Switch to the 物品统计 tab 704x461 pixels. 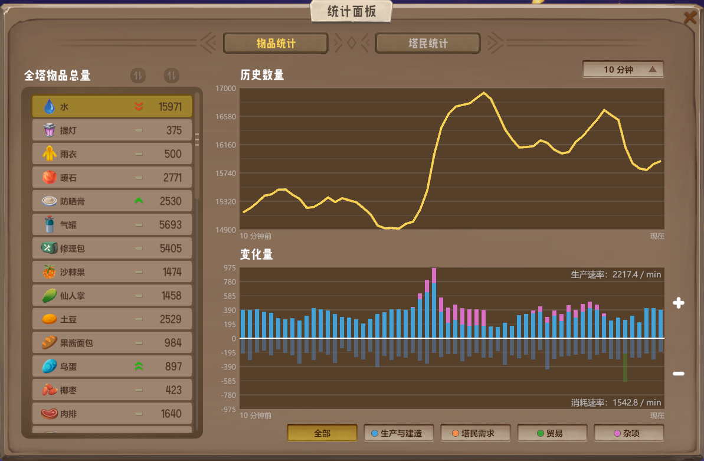[276, 44]
